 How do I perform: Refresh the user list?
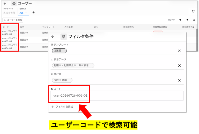click(193, 11)
